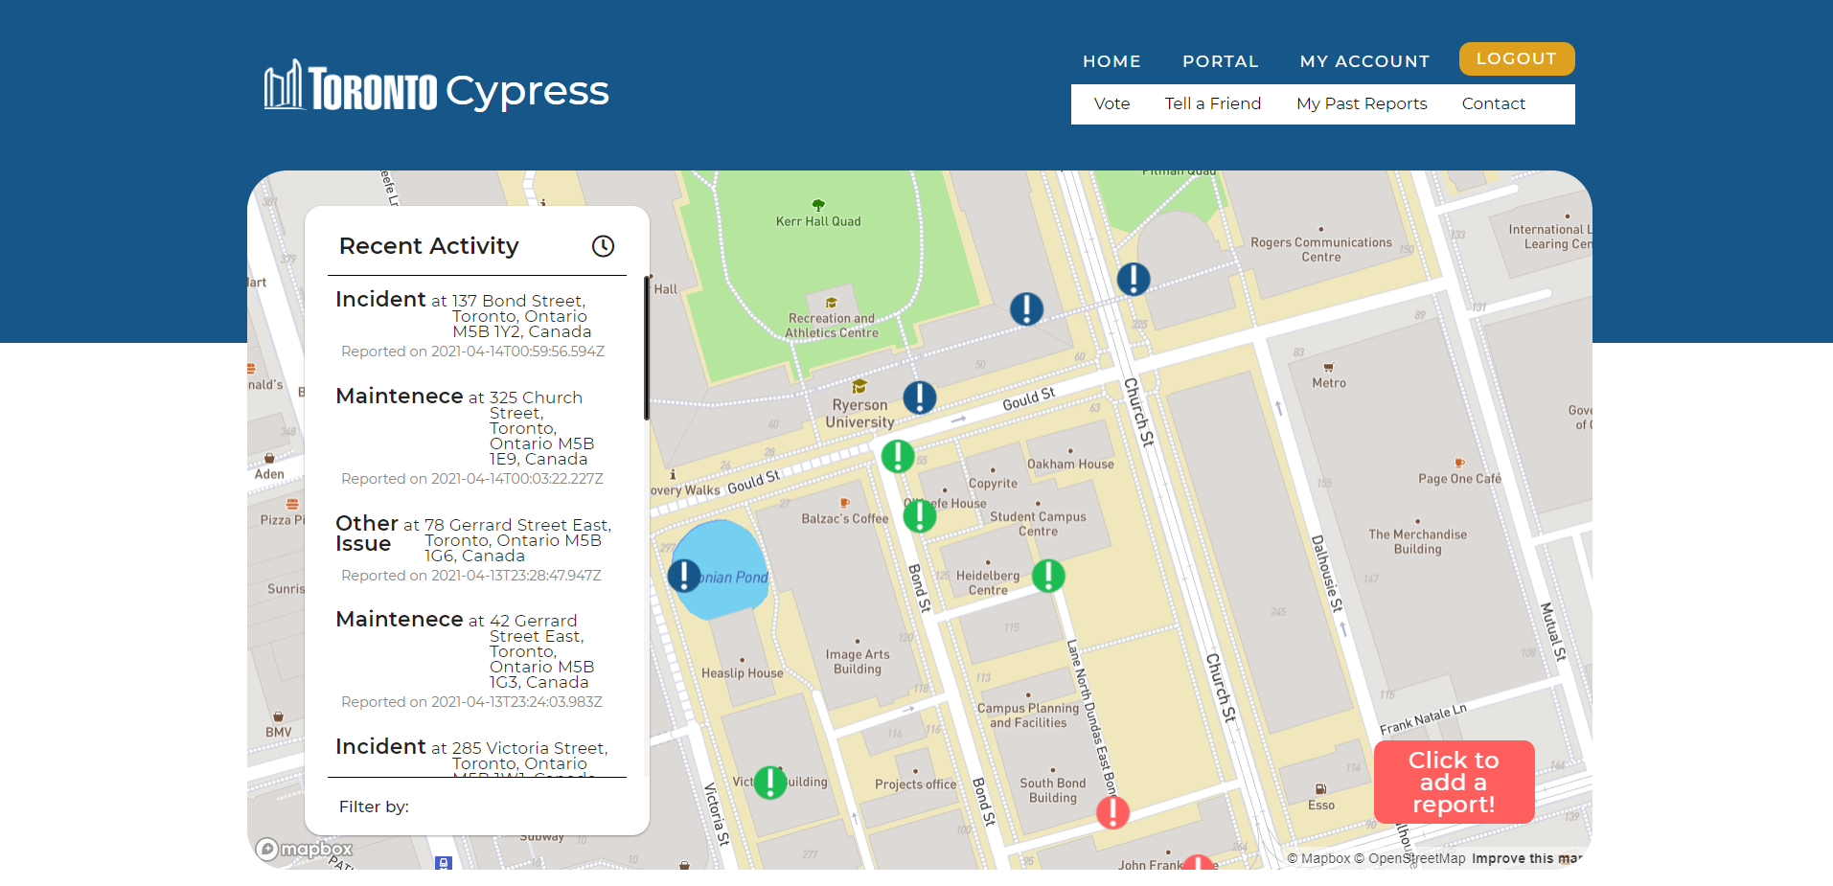Click the 'Recent Activity' heading
Screen dimensions: 1833x886
pyautogui.click(x=428, y=246)
